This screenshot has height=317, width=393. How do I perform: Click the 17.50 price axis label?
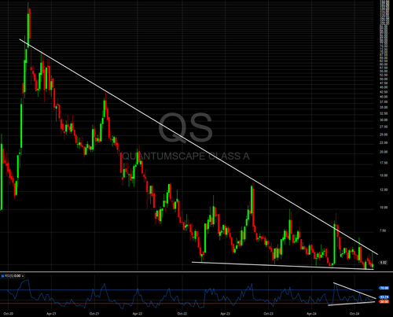coord(384,163)
